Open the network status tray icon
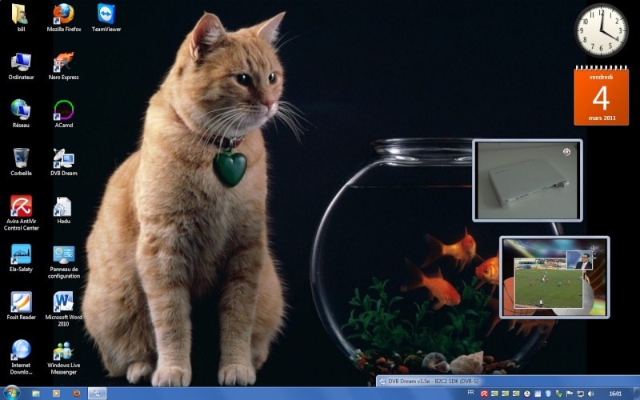The width and height of the screenshot is (640, 400). 580,394
